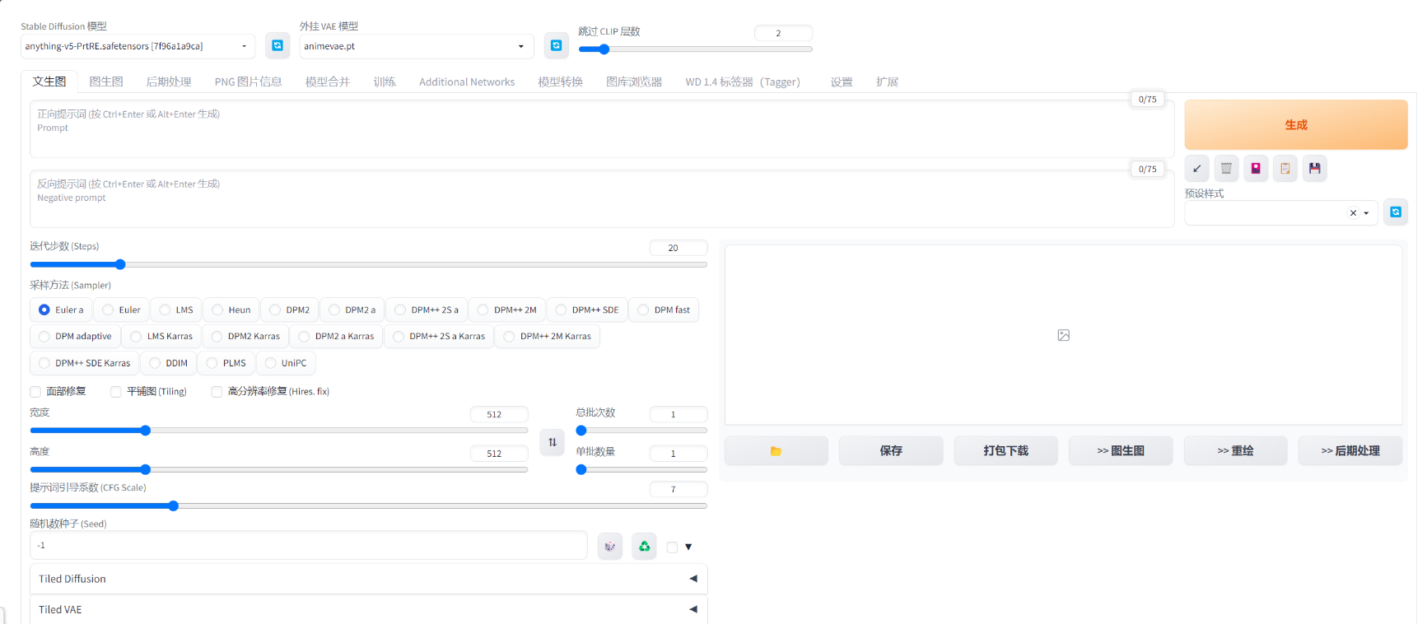Select the Heun sampler option

(231, 310)
